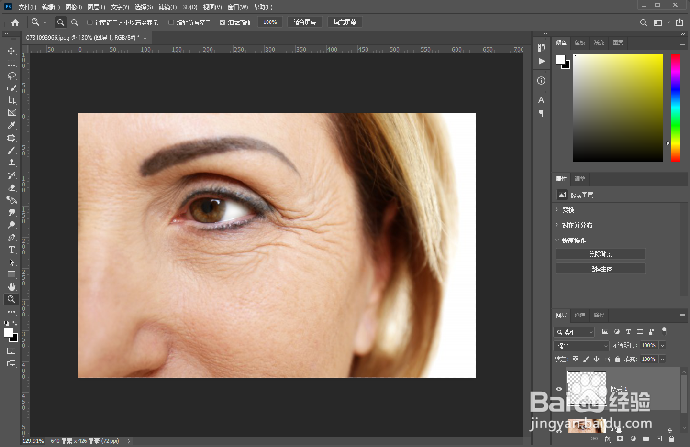
Task: Hide 图层 1 with its eye icon
Action: pyautogui.click(x=559, y=389)
